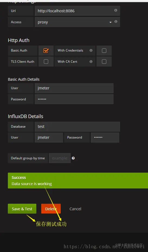Focus the Url input with http://localhost:8086
The image size is (148, 252).
click(77, 11)
